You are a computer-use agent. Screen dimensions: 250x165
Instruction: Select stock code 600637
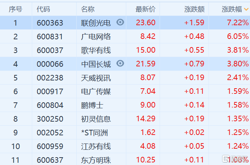[x=50, y=160]
